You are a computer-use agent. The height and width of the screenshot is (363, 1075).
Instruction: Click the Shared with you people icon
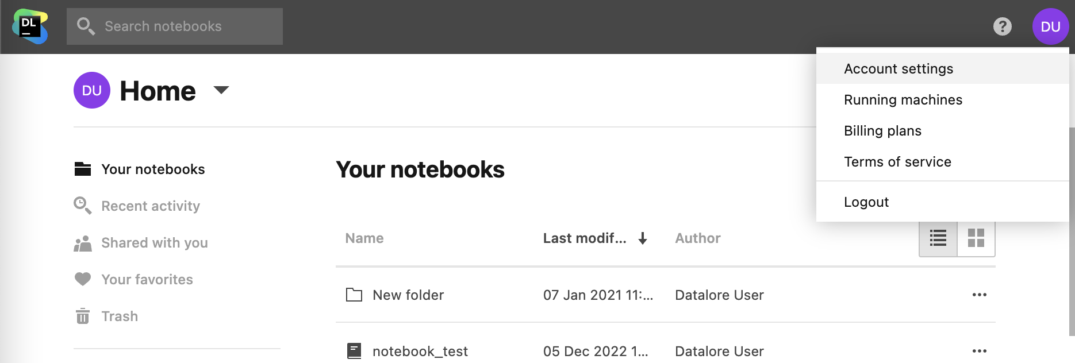(x=82, y=242)
